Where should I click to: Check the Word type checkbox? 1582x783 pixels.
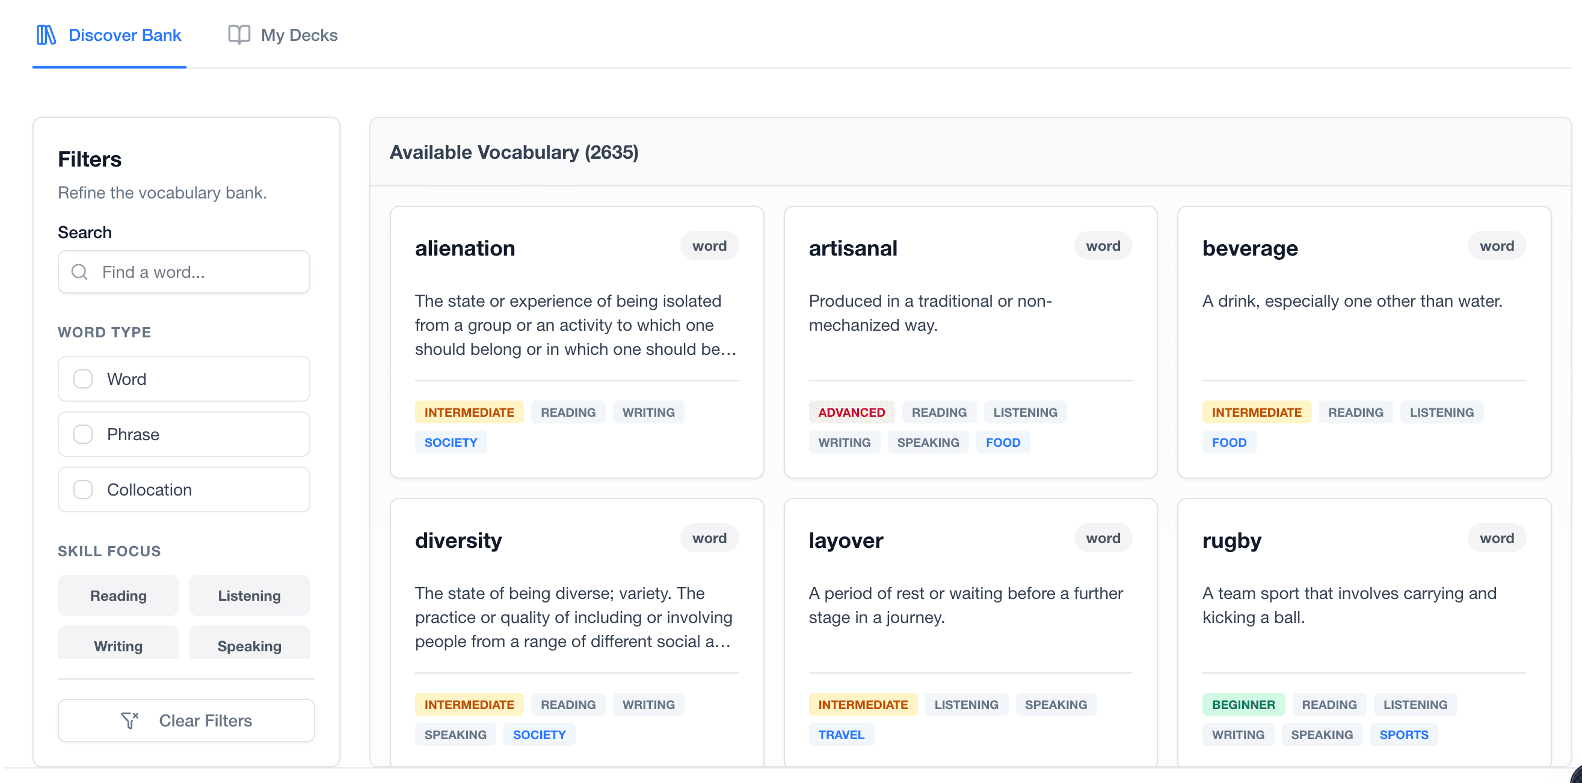click(83, 379)
